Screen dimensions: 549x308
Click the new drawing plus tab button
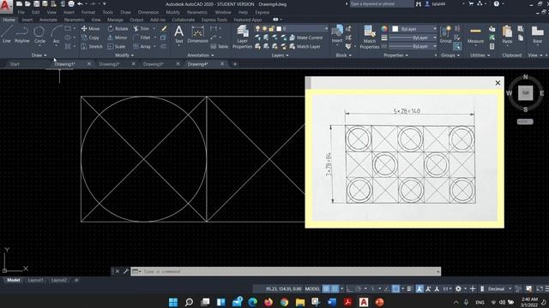[x=235, y=64]
